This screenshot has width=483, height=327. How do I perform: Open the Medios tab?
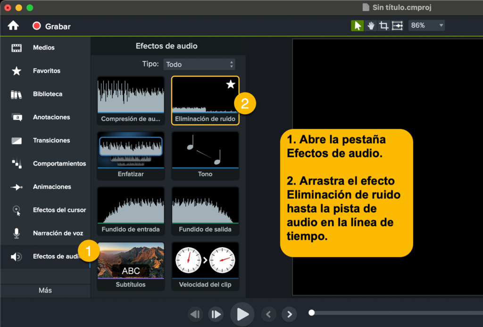[x=45, y=48]
